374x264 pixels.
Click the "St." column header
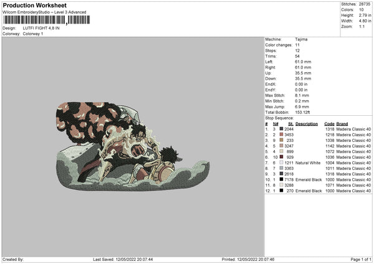tap(290, 124)
